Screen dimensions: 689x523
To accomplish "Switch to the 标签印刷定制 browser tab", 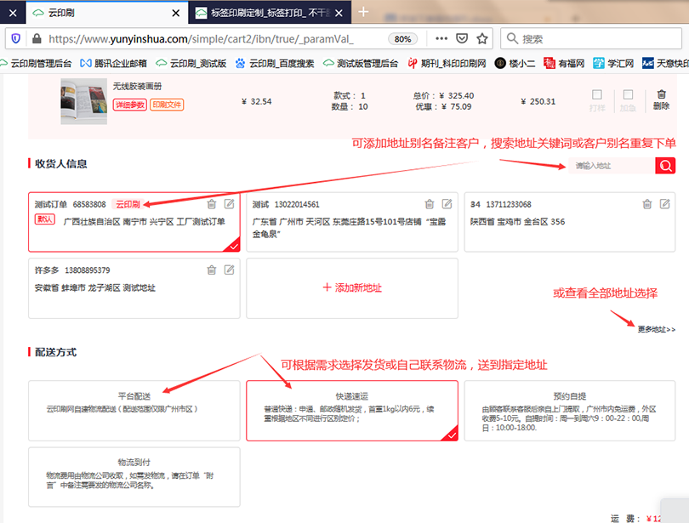I will (x=268, y=12).
